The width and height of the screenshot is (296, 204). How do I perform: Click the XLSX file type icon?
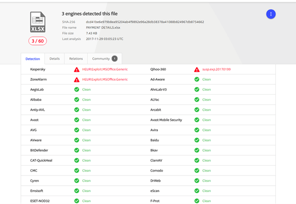click(37, 22)
